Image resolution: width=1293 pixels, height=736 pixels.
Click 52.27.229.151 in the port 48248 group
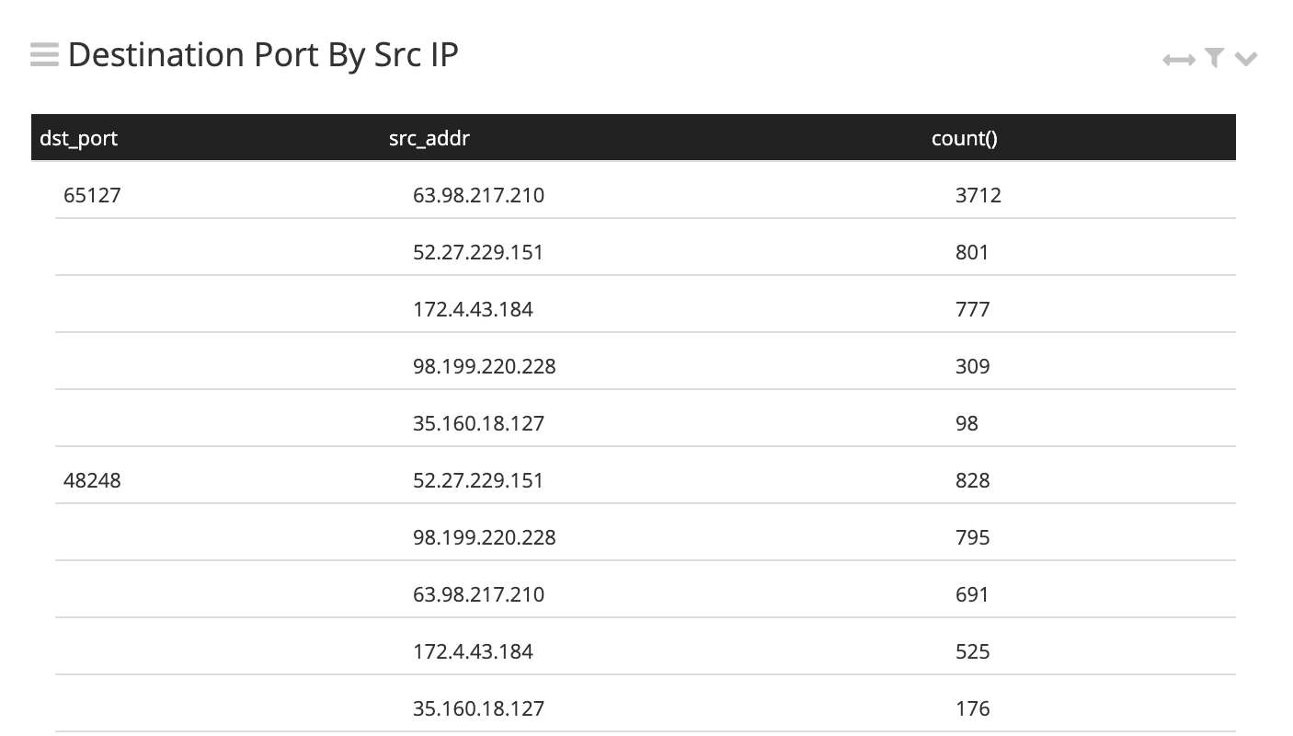(478, 480)
